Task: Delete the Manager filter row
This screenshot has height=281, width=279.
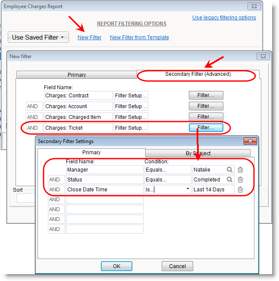Action: 241,170
